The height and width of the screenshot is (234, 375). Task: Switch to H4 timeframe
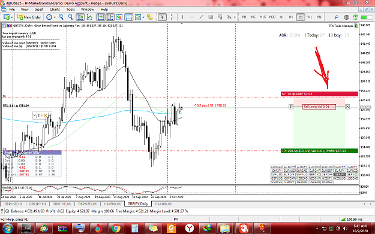(291, 17)
